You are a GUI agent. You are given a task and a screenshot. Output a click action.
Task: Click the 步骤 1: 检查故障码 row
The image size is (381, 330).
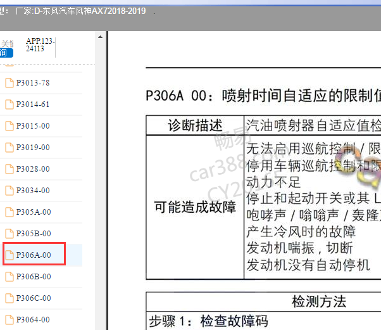(208, 321)
